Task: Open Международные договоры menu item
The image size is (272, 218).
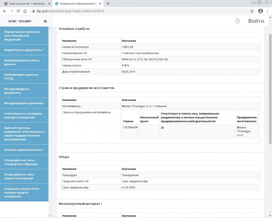Action: click(x=24, y=103)
